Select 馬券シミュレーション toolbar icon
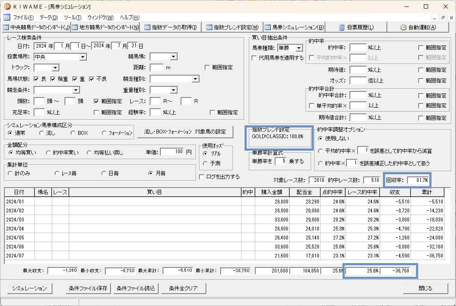This screenshot has width=456, height=306. point(268,27)
